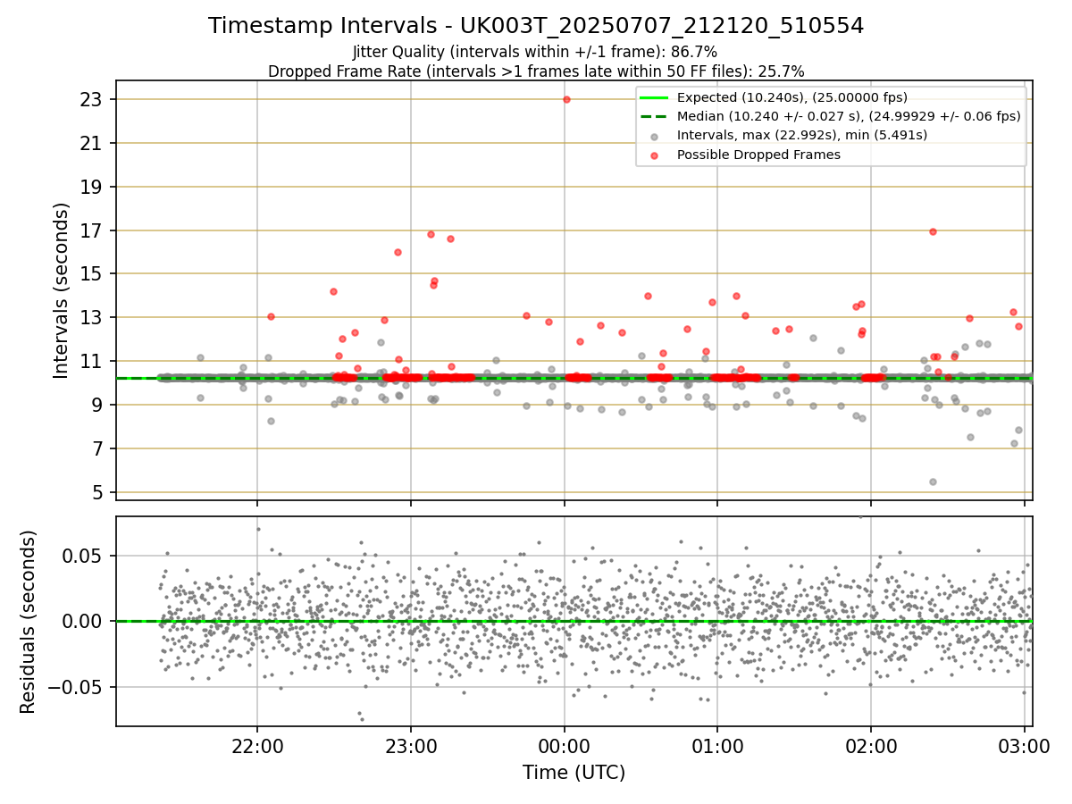
Task: Click the dashed dark green line sample in legend
Action: coord(655,116)
